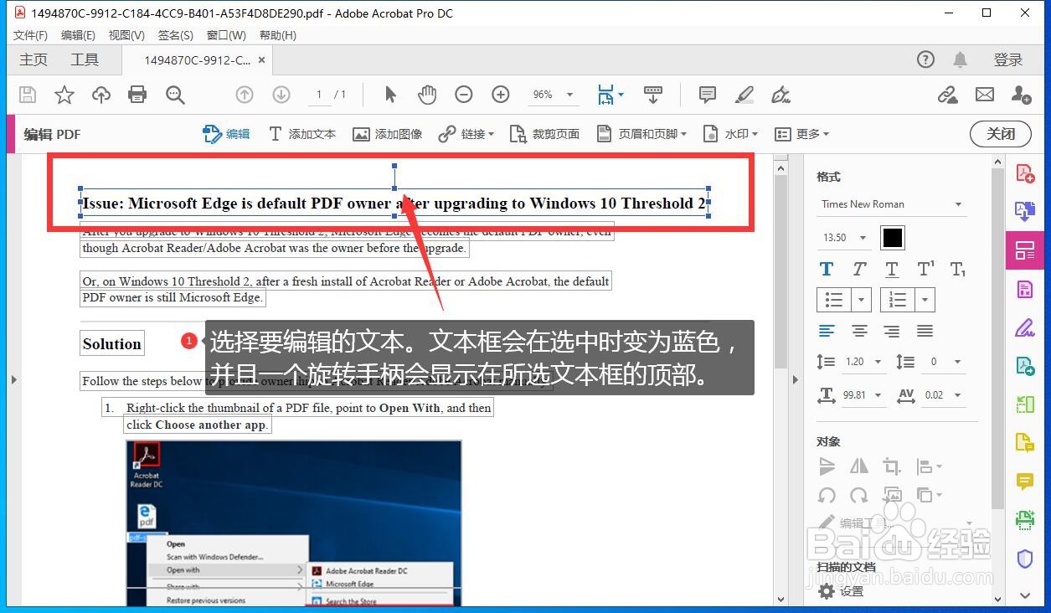
Task: Open the black font color swatch
Action: pos(893,238)
